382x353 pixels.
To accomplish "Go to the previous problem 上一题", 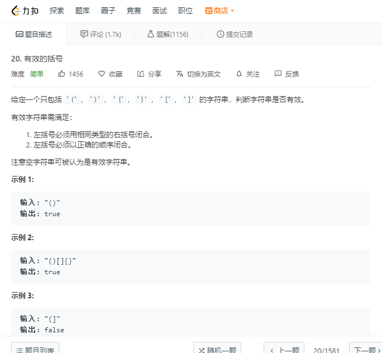I will tap(284, 348).
